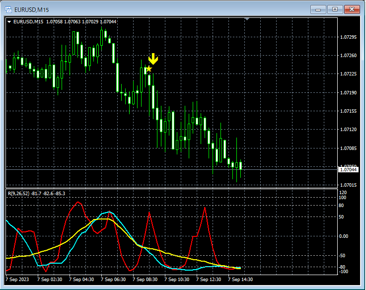
Task: Click the 7 Sep 04:30 time label
Action: 81,279
